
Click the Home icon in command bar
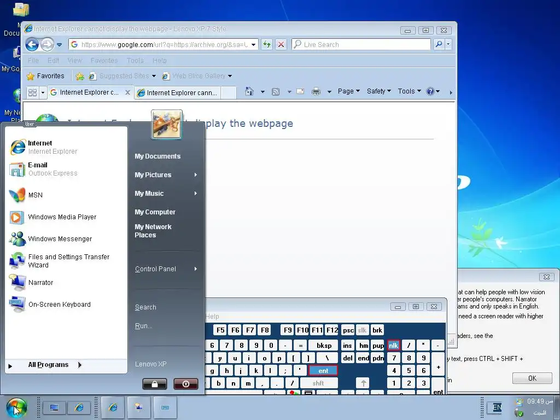pos(249,91)
